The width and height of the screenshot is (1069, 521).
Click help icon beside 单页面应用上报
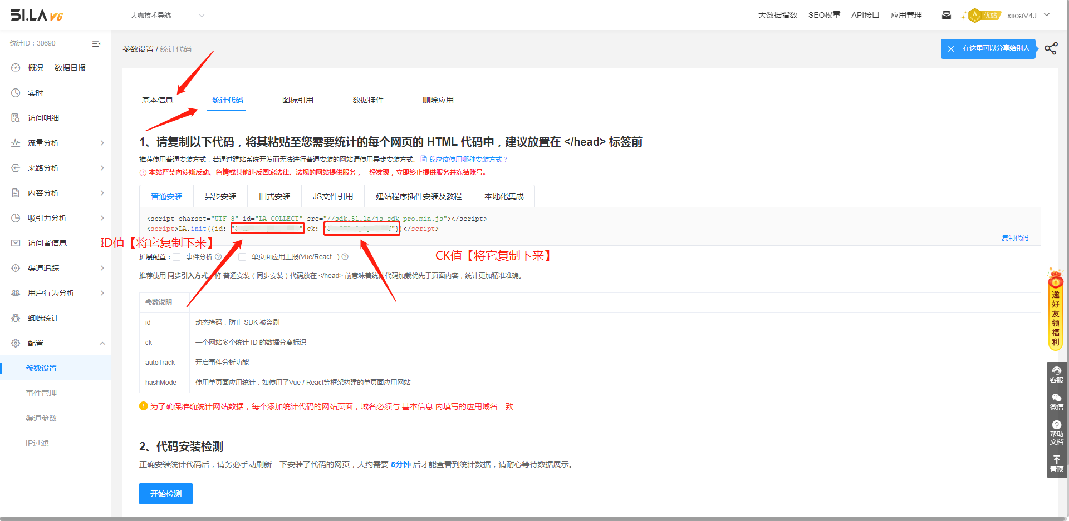click(x=345, y=257)
